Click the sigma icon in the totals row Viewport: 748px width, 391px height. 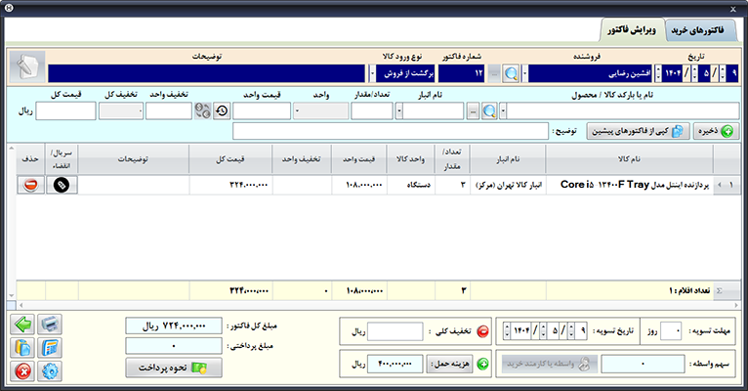click(720, 290)
